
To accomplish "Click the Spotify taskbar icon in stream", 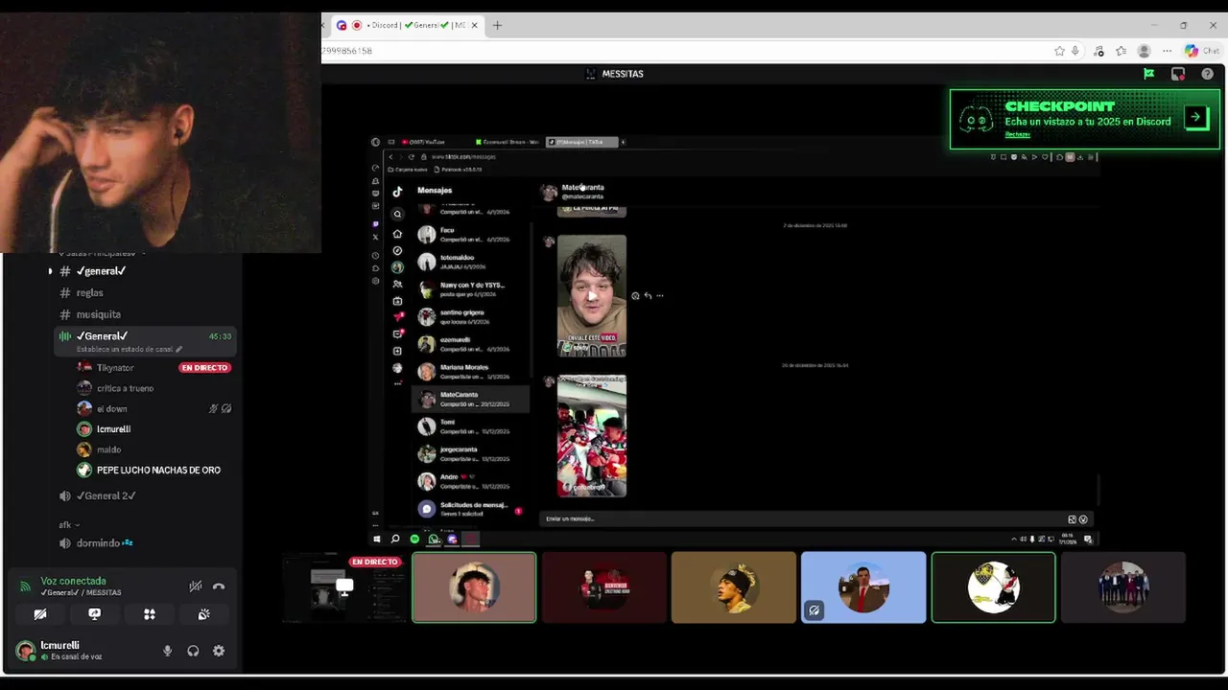I will [x=414, y=539].
